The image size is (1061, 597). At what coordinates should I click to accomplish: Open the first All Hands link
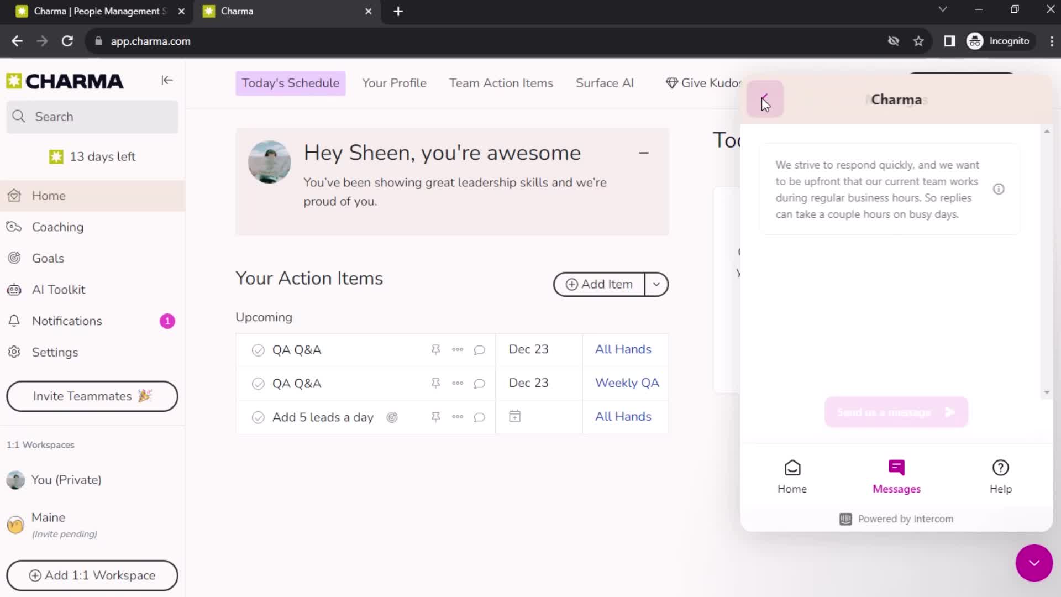click(623, 349)
